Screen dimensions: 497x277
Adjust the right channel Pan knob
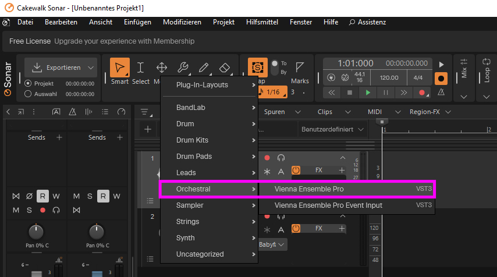pyautogui.click(x=97, y=232)
